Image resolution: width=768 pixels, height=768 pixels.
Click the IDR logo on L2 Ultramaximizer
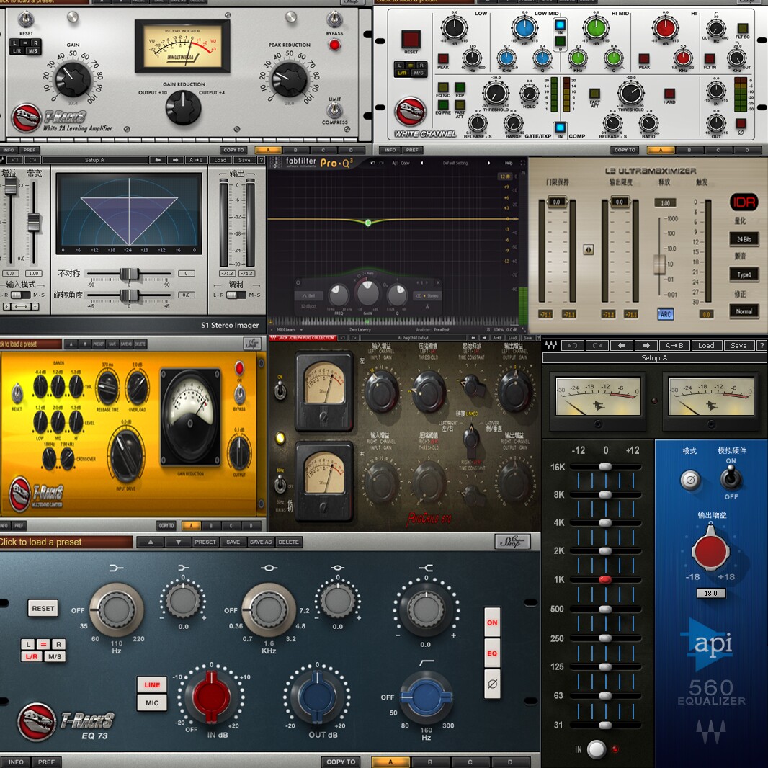click(x=744, y=202)
